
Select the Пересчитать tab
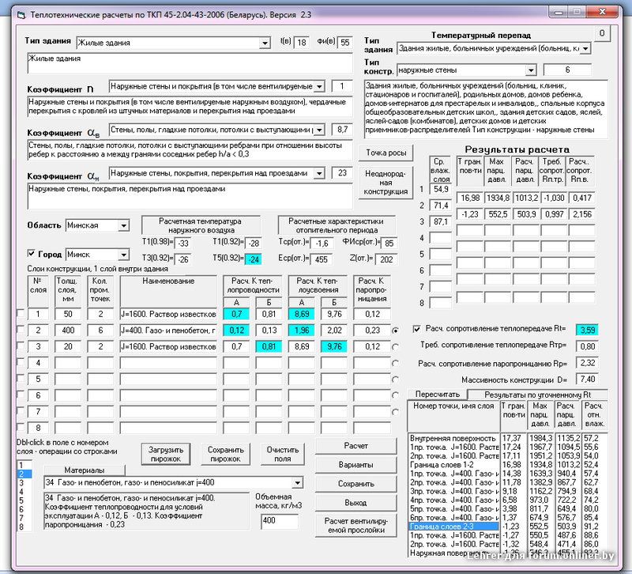point(433,394)
